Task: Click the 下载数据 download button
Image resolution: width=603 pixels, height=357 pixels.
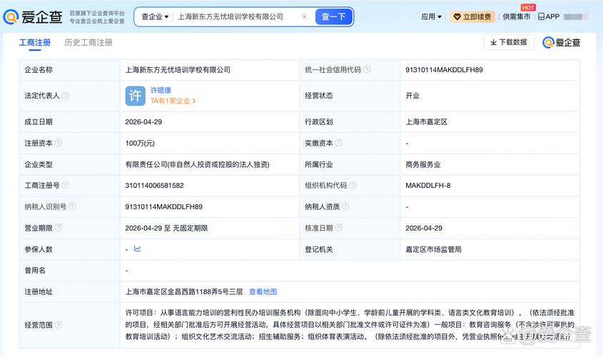Action: pyautogui.click(x=509, y=42)
